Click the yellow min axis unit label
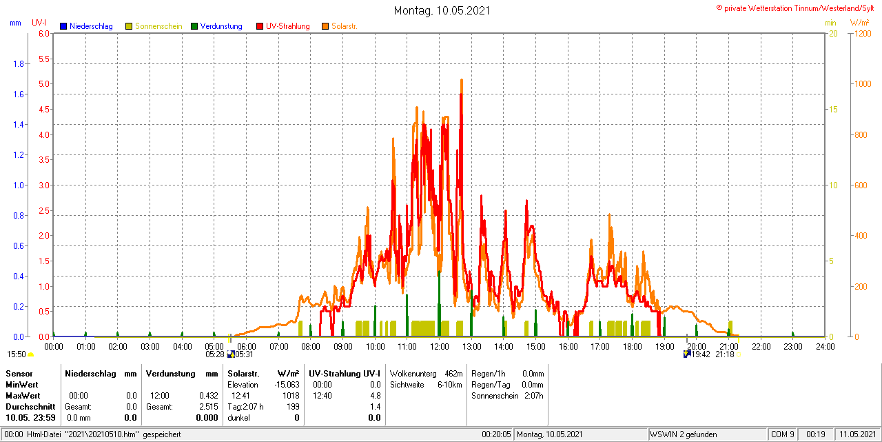882x442 pixels. pos(830,23)
